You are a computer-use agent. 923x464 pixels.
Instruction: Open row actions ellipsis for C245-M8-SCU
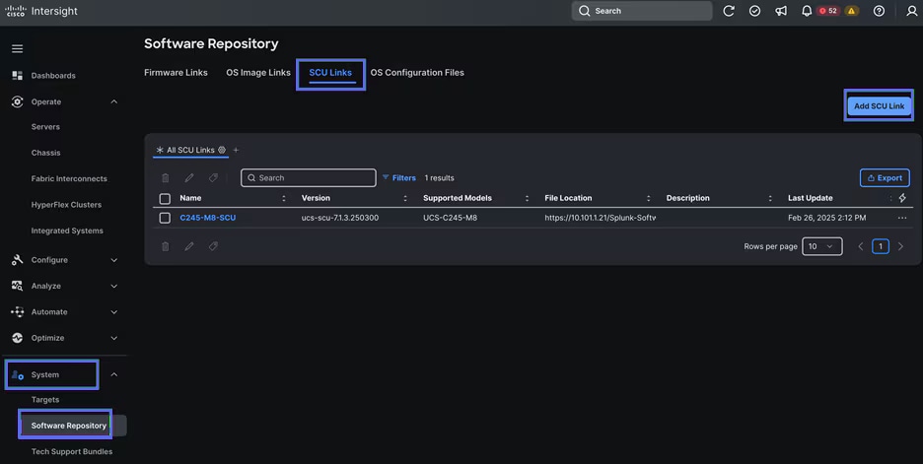[x=902, y=218]
